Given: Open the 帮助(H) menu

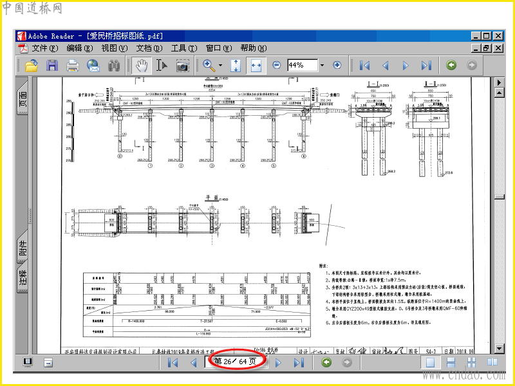Looking at the screenshot, I should point(254,48).
